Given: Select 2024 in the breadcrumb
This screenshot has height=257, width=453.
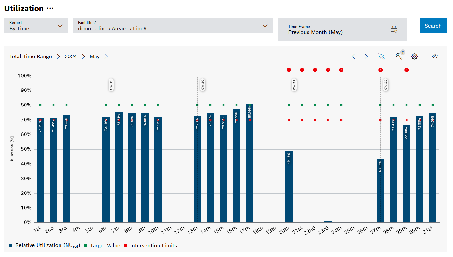Looking at the screenshot, I should coord(71,56).
